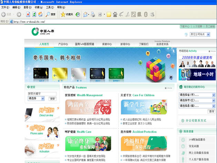Click the 员工邮箱 top link

pyautogui.click(x=210, y=26)
